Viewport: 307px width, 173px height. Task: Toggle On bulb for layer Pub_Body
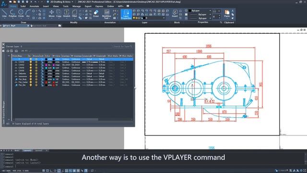click(31, 79)
